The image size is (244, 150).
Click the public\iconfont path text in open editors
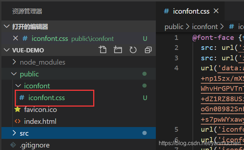coord(92,39)
